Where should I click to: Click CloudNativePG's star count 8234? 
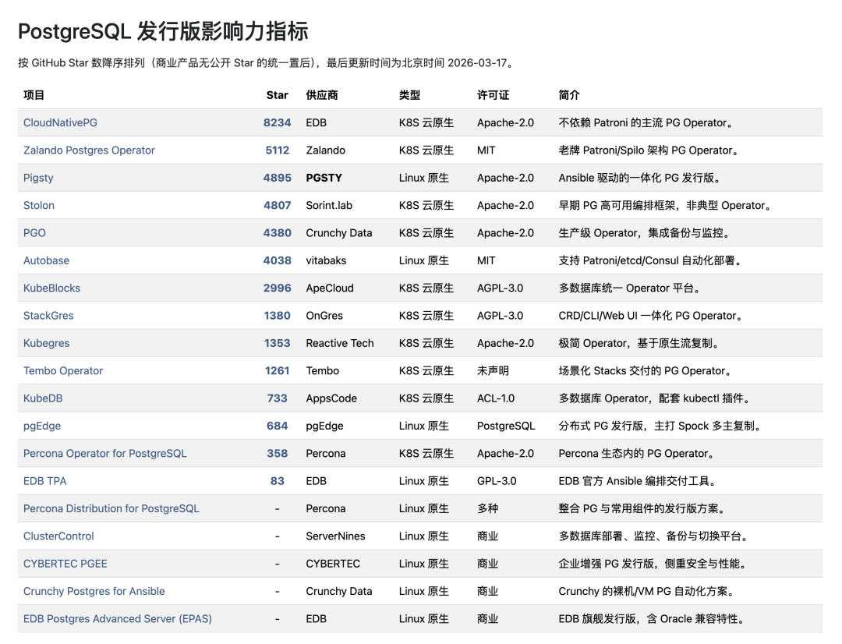[277, 122]
